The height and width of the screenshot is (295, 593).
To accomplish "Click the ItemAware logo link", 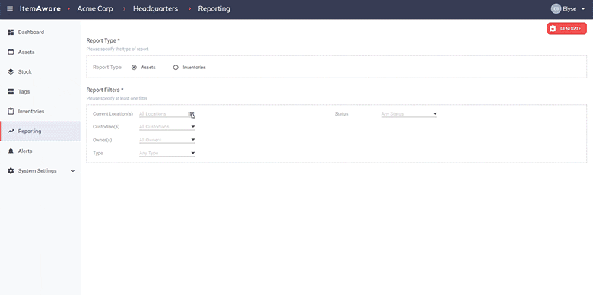I will (40, 8).
